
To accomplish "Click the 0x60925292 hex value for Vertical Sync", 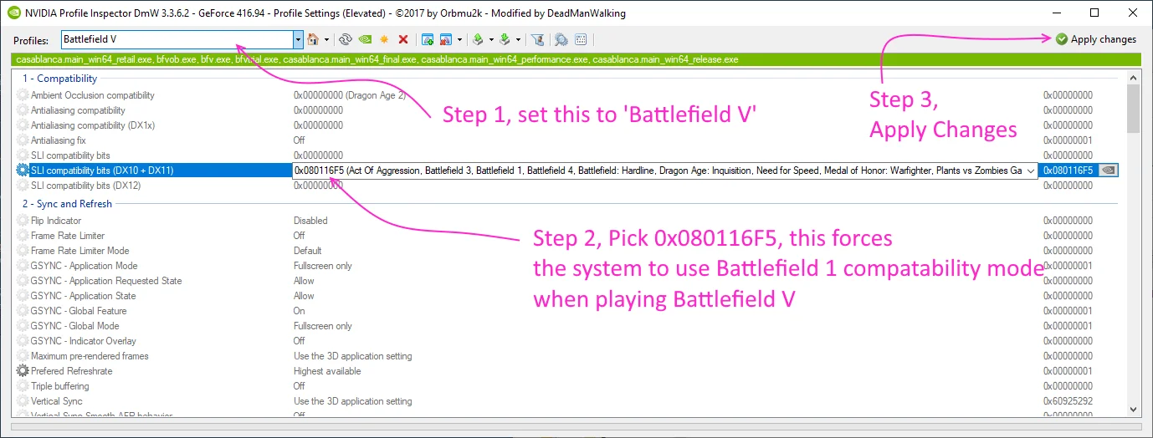I will pos(1068,401).
